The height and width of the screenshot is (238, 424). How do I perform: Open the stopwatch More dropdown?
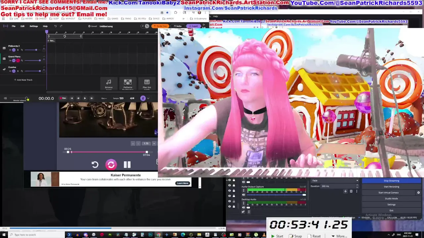340,236
